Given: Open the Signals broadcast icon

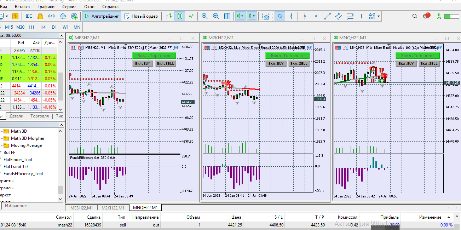Looking at the screenshot, I should [51, 16].
